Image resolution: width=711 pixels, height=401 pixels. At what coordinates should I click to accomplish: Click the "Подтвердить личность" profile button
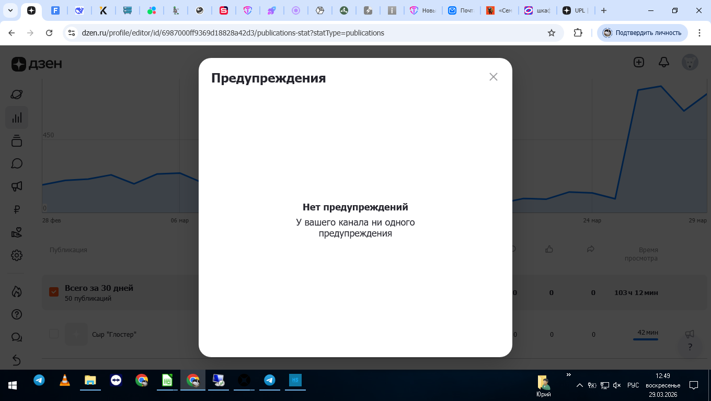point(643,33)
